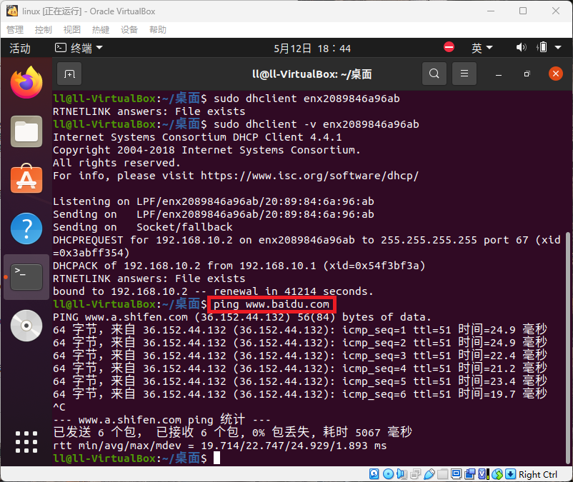Click the Sending on Socket/fallback line
Image resolution: width=573 pixels, height=482 pixels.
coord(142,227)
